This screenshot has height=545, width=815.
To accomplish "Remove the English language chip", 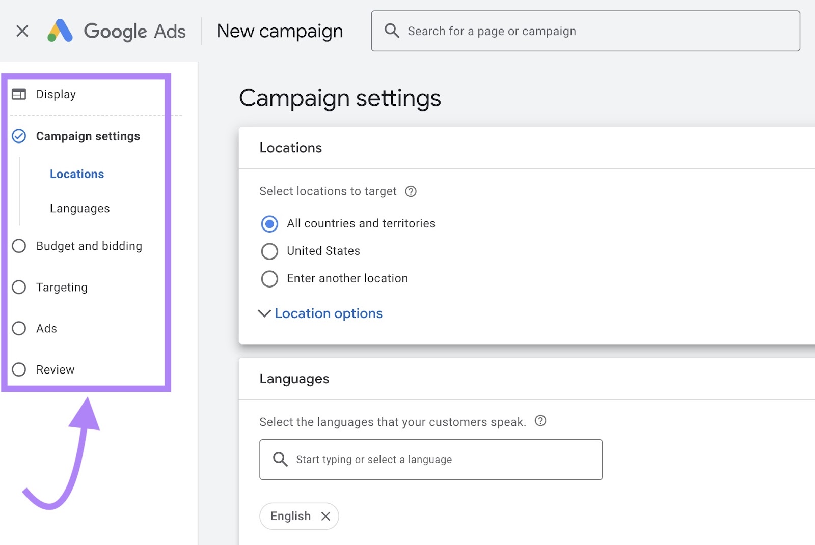I will 326,516.
